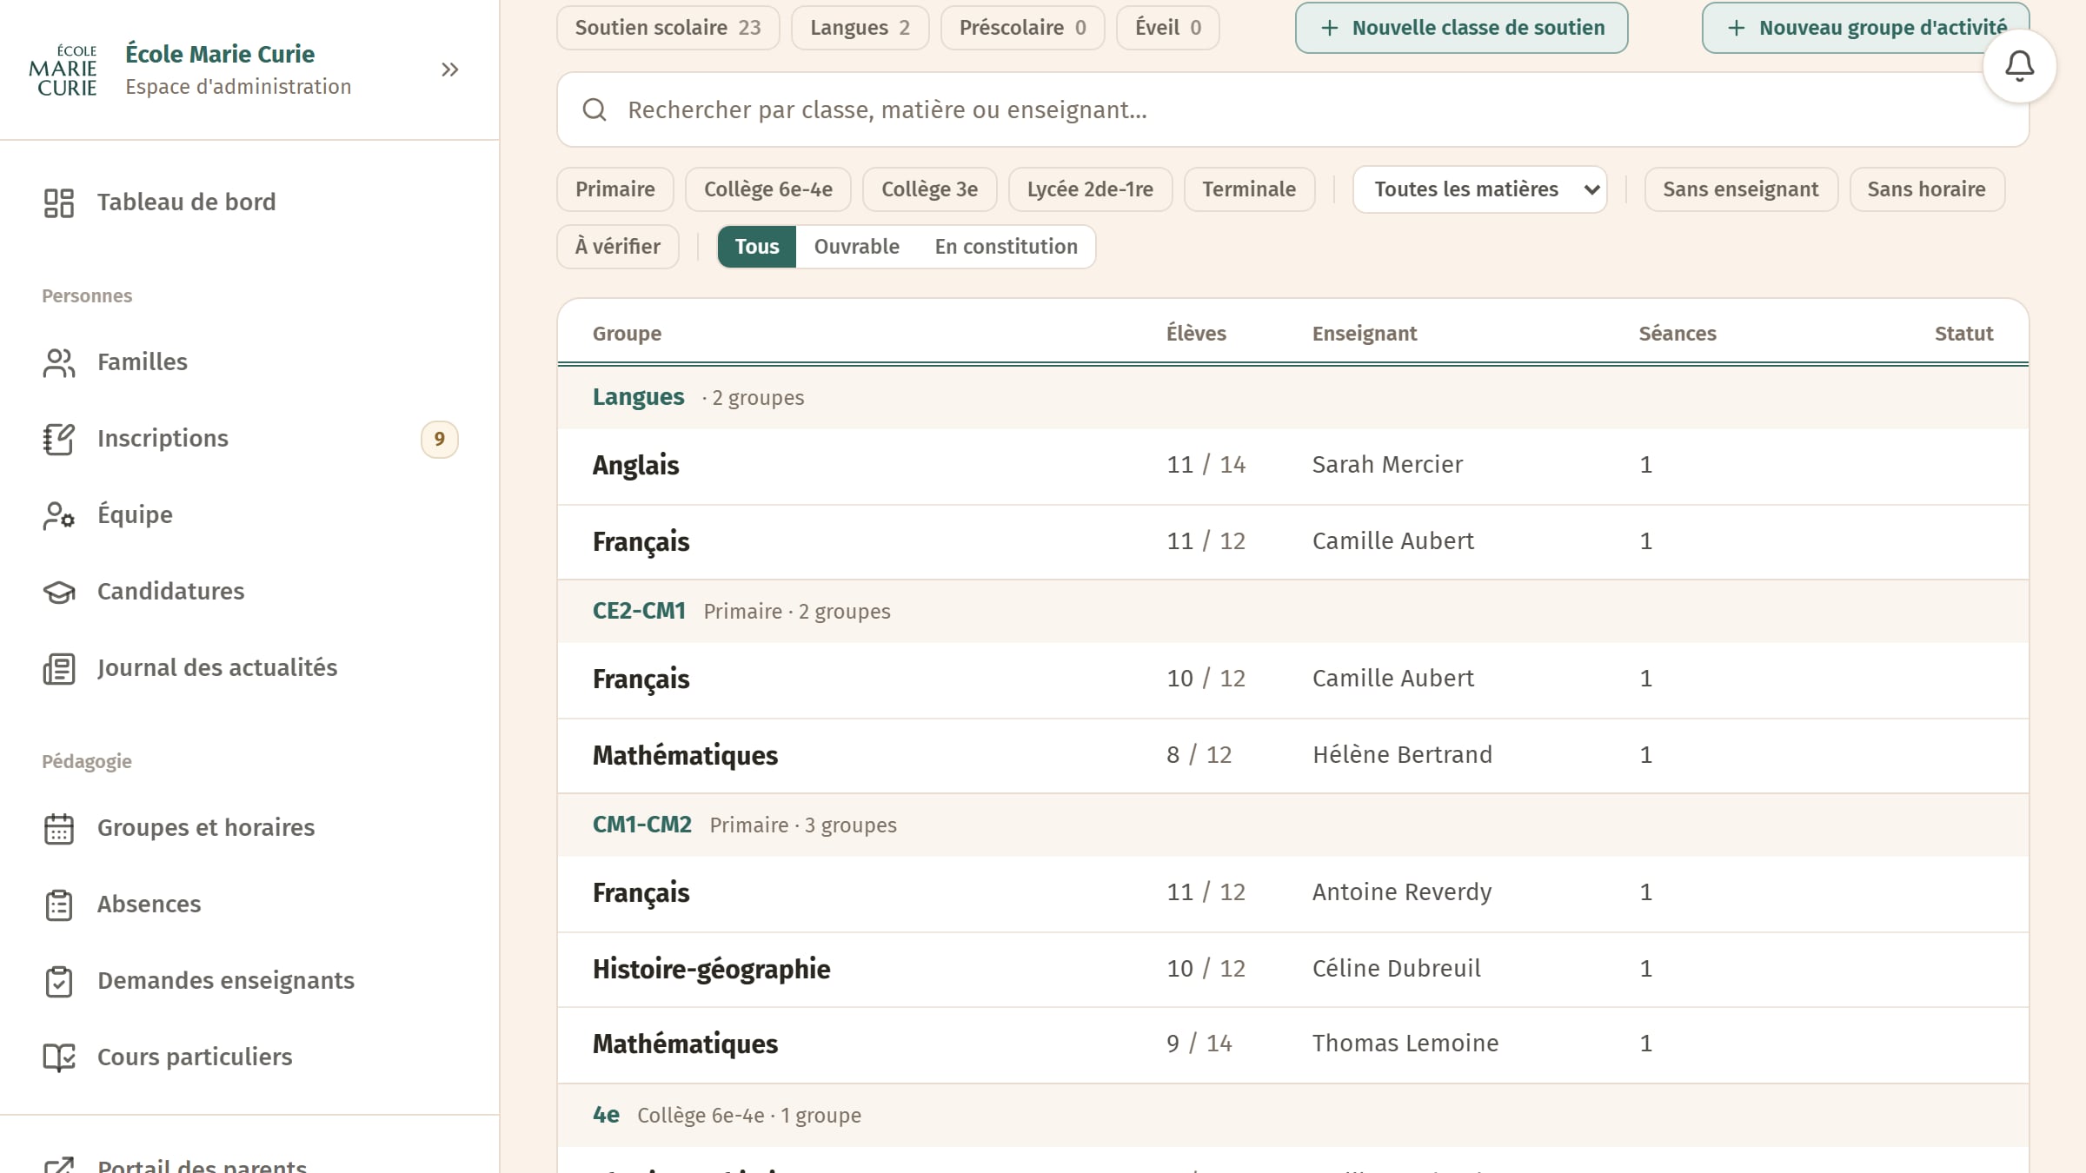The width and height of the screenshot is (2086, 1173).
Task: Collapse the Langues group section
Action: (1293, 398)
